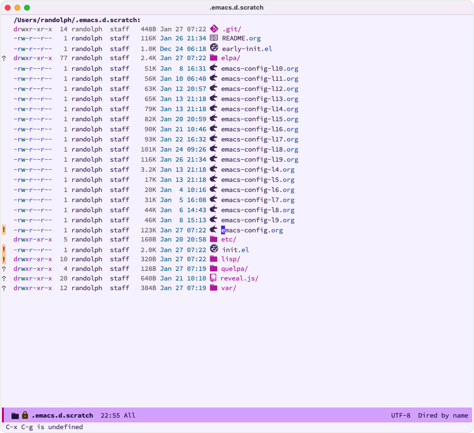Click the book icon next to README.org
The width and height of the screenshot is (474, 433).
214,38
